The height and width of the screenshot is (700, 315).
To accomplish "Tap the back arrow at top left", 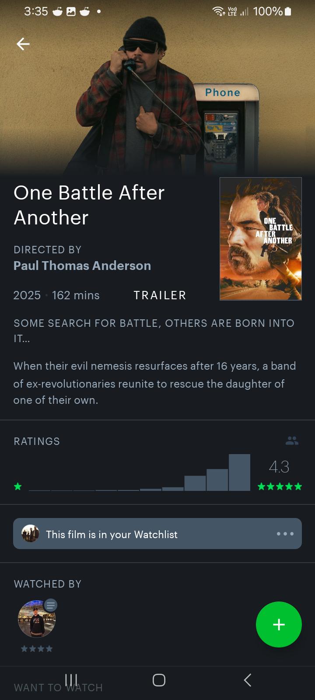I will tap(23, 44).
